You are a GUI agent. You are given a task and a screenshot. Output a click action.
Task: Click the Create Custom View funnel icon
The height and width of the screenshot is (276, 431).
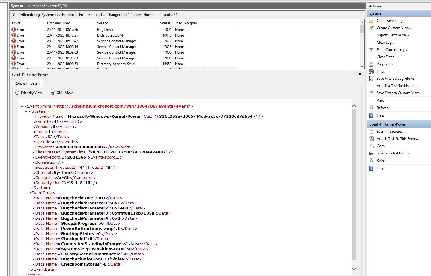click(371, 28)
